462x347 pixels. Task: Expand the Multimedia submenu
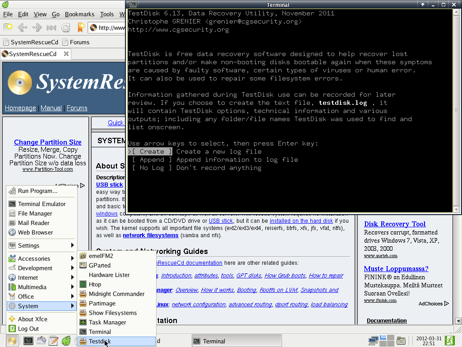pos(42,287)
